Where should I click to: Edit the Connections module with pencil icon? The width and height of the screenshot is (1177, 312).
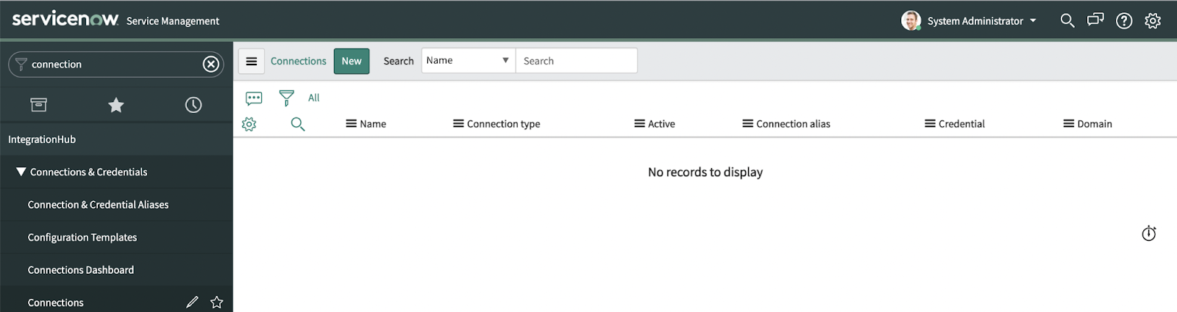(192, 302)
